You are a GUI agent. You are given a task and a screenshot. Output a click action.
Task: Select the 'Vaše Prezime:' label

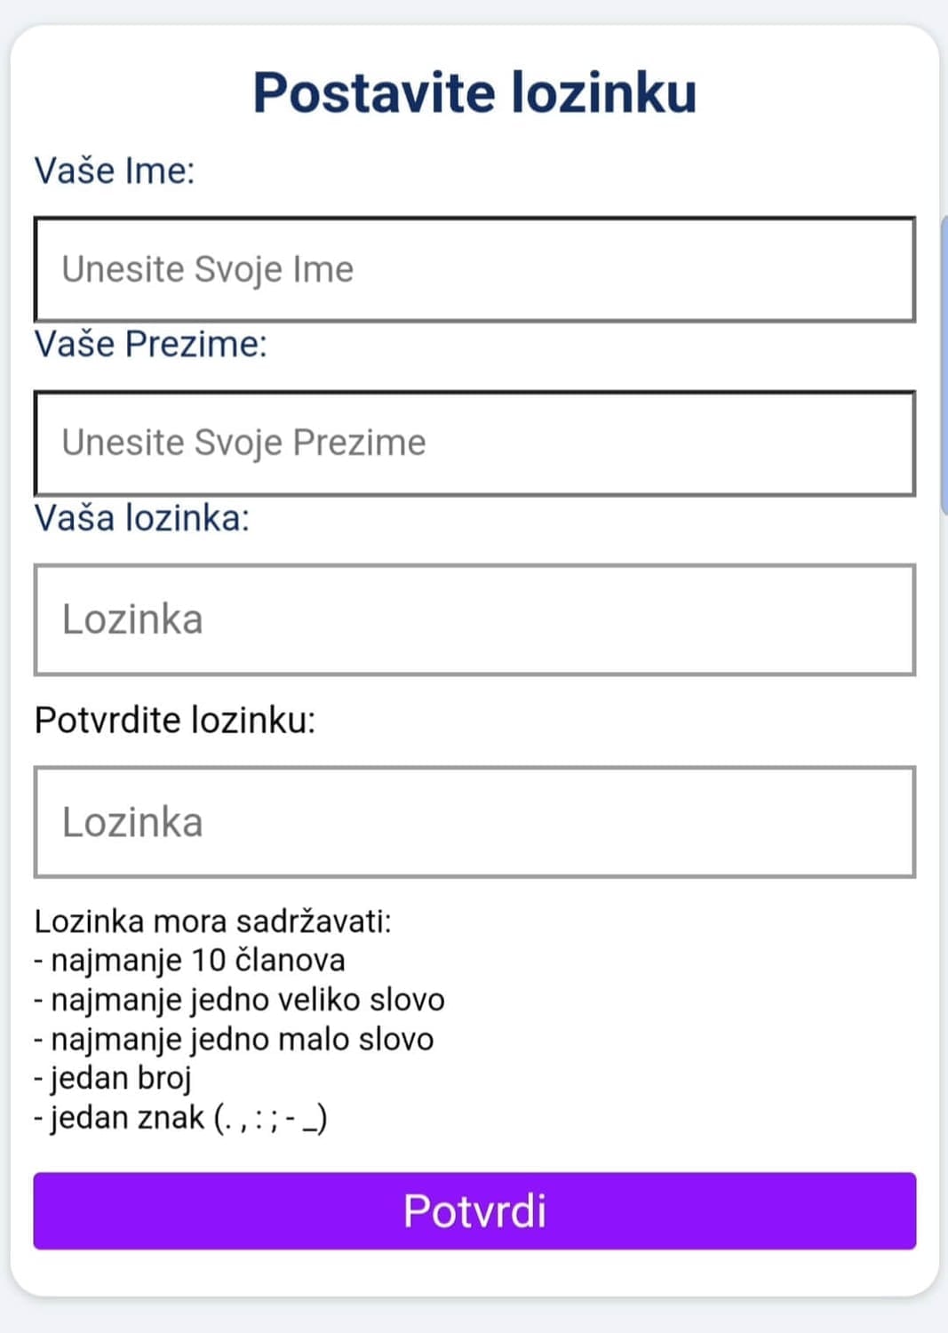tap(150, 344)
